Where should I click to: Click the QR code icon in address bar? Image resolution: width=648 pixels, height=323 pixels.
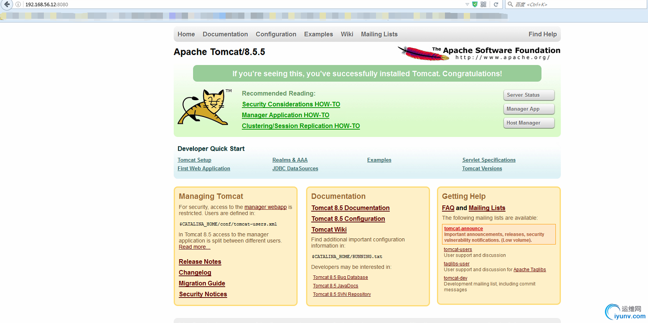pos(483,4)
